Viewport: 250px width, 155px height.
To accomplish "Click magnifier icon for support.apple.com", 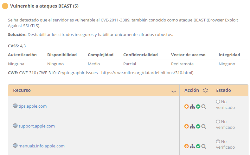I will click(x=204, y=126).
